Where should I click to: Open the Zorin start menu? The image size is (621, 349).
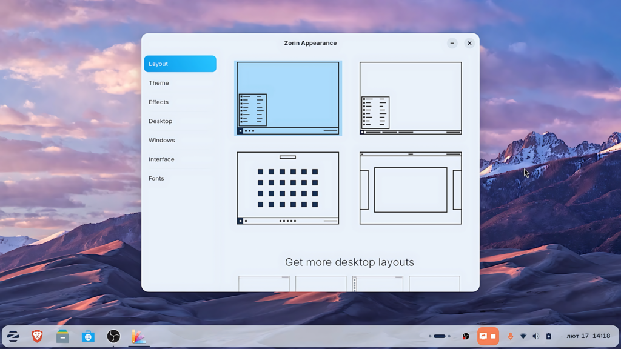tap(13, 336)
